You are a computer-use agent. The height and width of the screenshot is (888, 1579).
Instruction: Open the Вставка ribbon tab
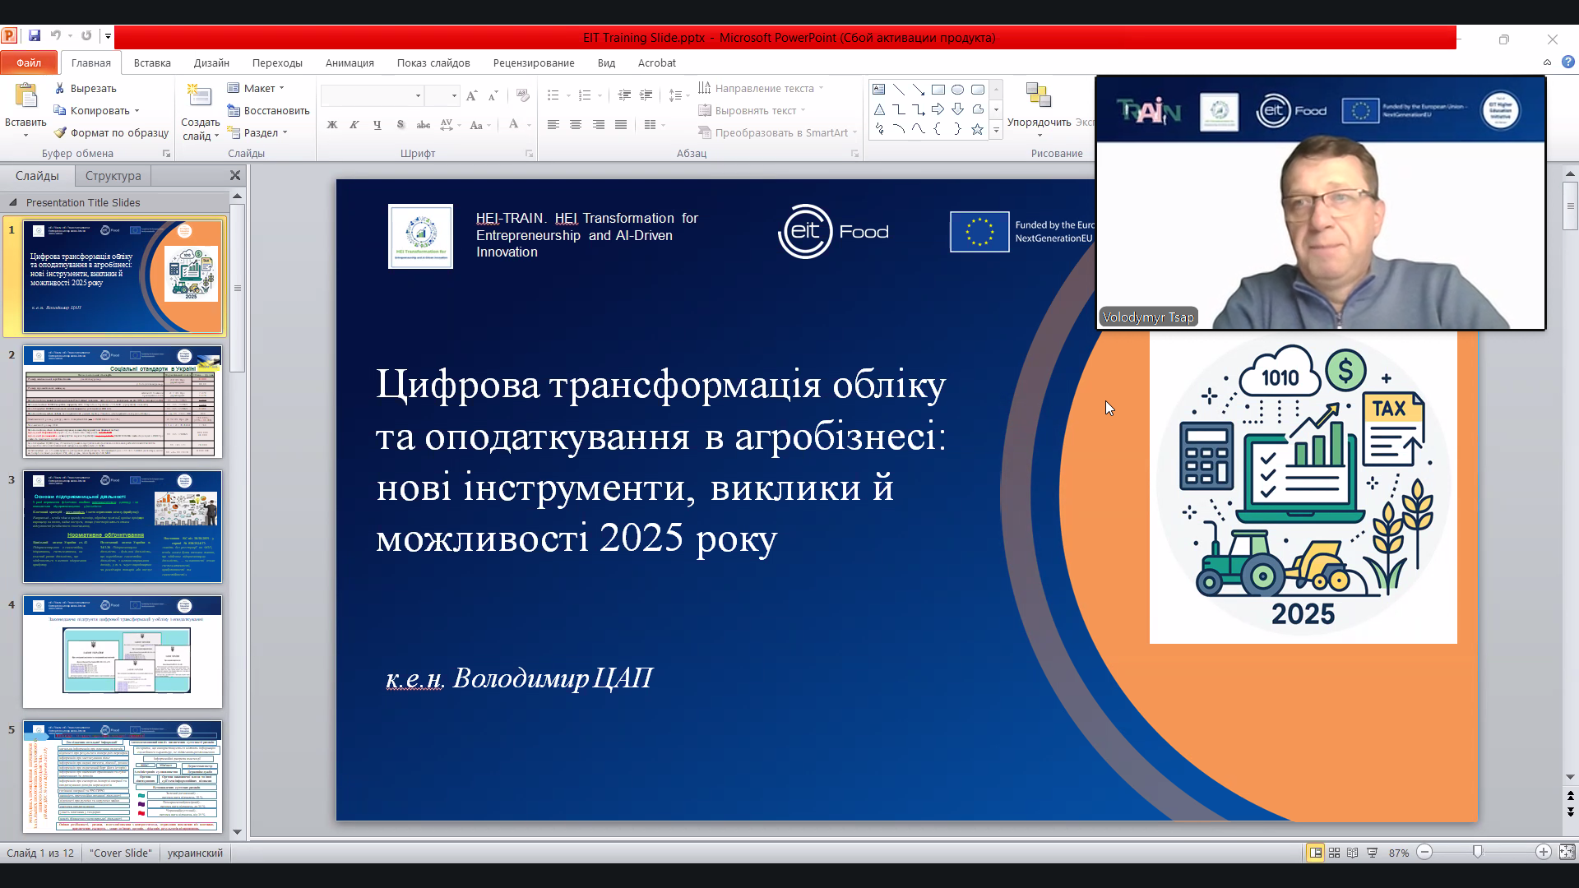click(x=151, y=62)
